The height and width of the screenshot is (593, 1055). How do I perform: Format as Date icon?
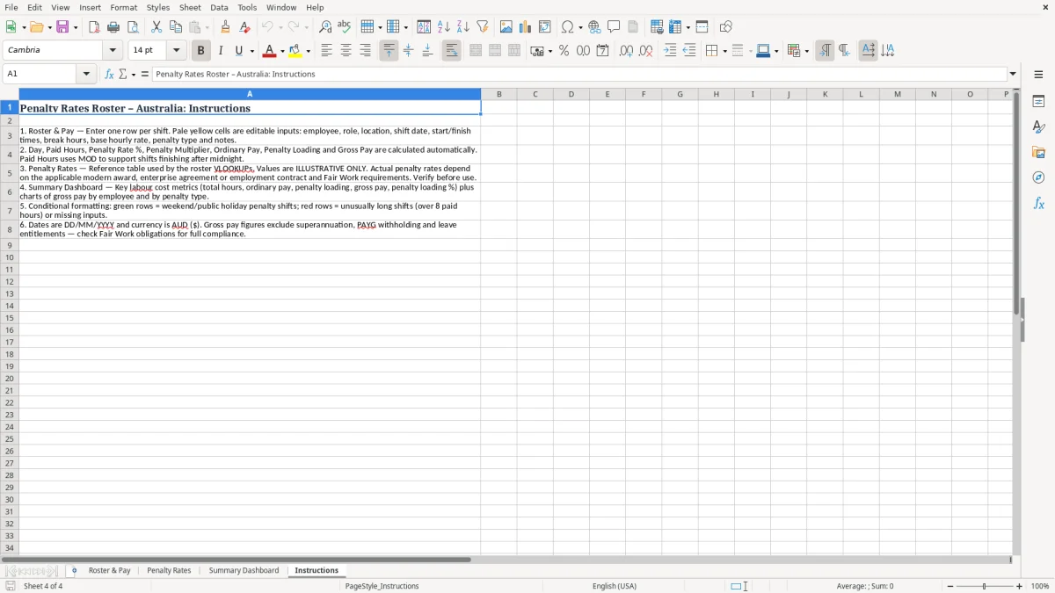603,51
